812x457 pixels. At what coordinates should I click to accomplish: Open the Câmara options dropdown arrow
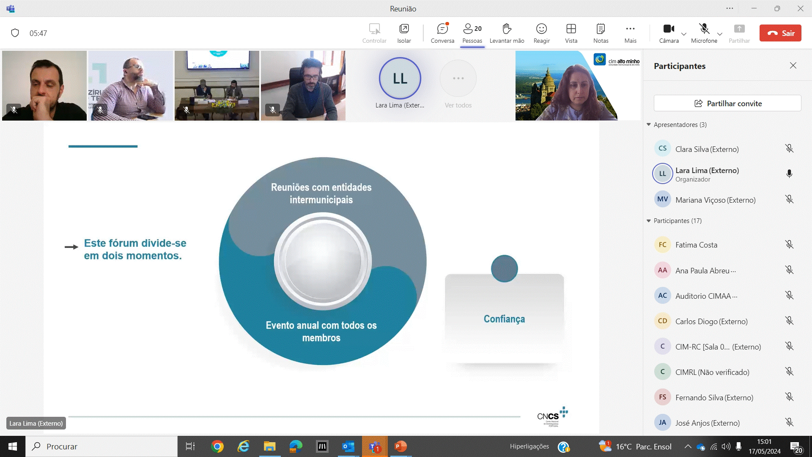[x=684, y=34]
